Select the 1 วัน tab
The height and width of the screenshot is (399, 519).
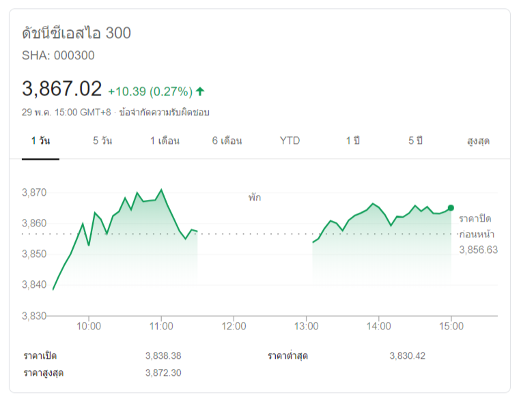[40, 141]
